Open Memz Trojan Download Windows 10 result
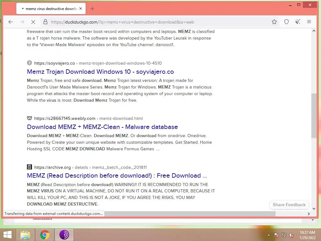The image size is (321, 241). click(x=100, y=72)
